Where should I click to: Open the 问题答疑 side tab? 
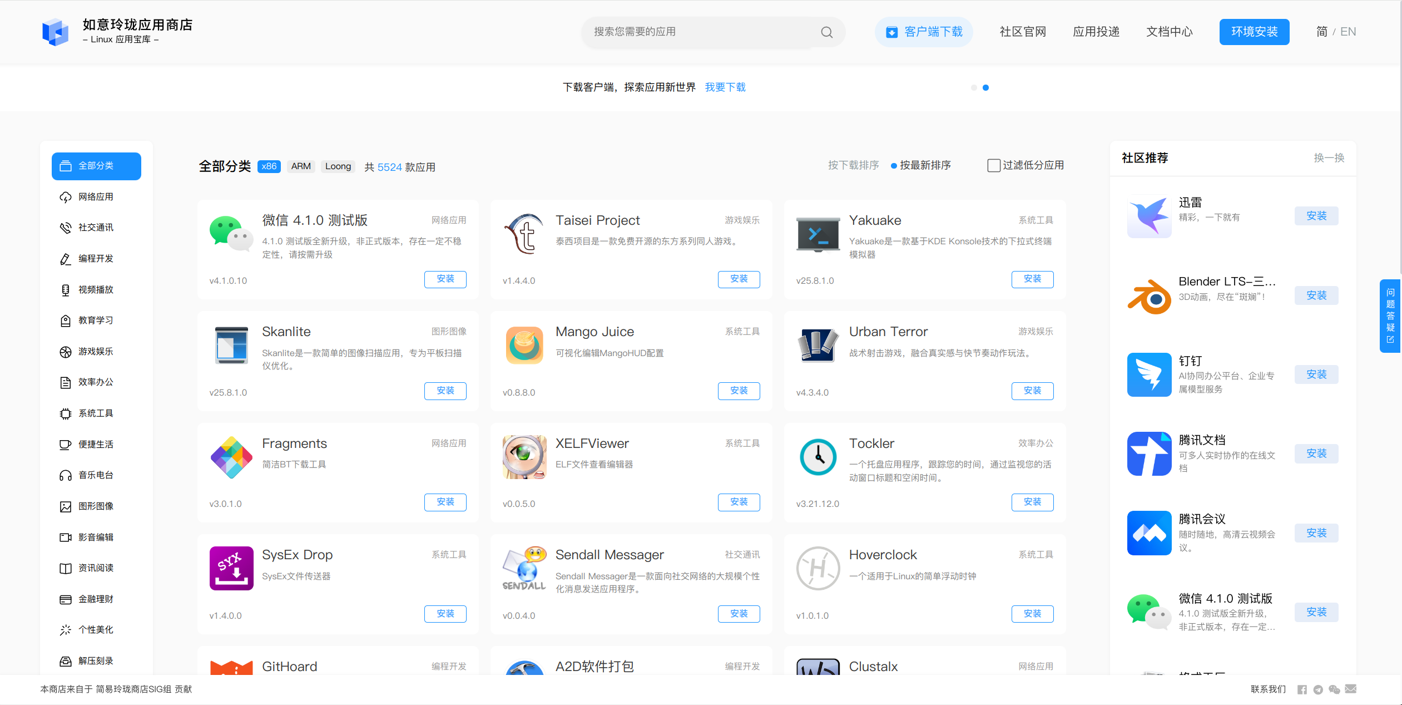point(1390,315)
